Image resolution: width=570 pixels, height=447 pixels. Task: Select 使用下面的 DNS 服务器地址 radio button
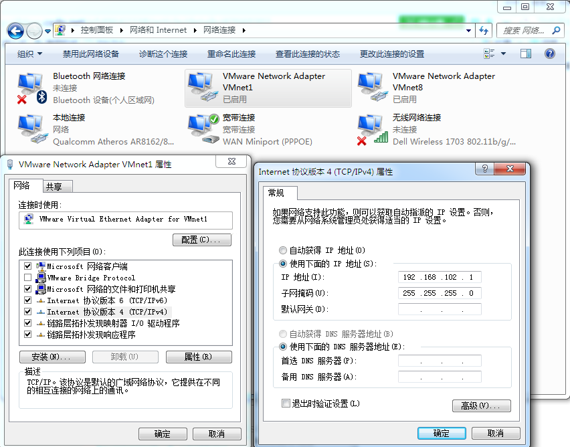coord(282,347)
